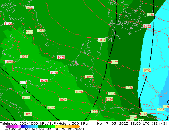Click the Thickness 500/1000 hPa title text

click(24, 124)
